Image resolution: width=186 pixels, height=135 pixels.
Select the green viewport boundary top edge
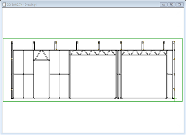click(x=93, y=38)
